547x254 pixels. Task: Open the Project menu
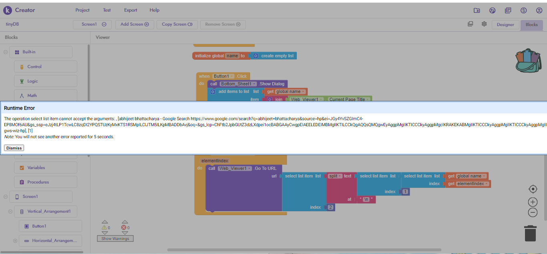82,10
